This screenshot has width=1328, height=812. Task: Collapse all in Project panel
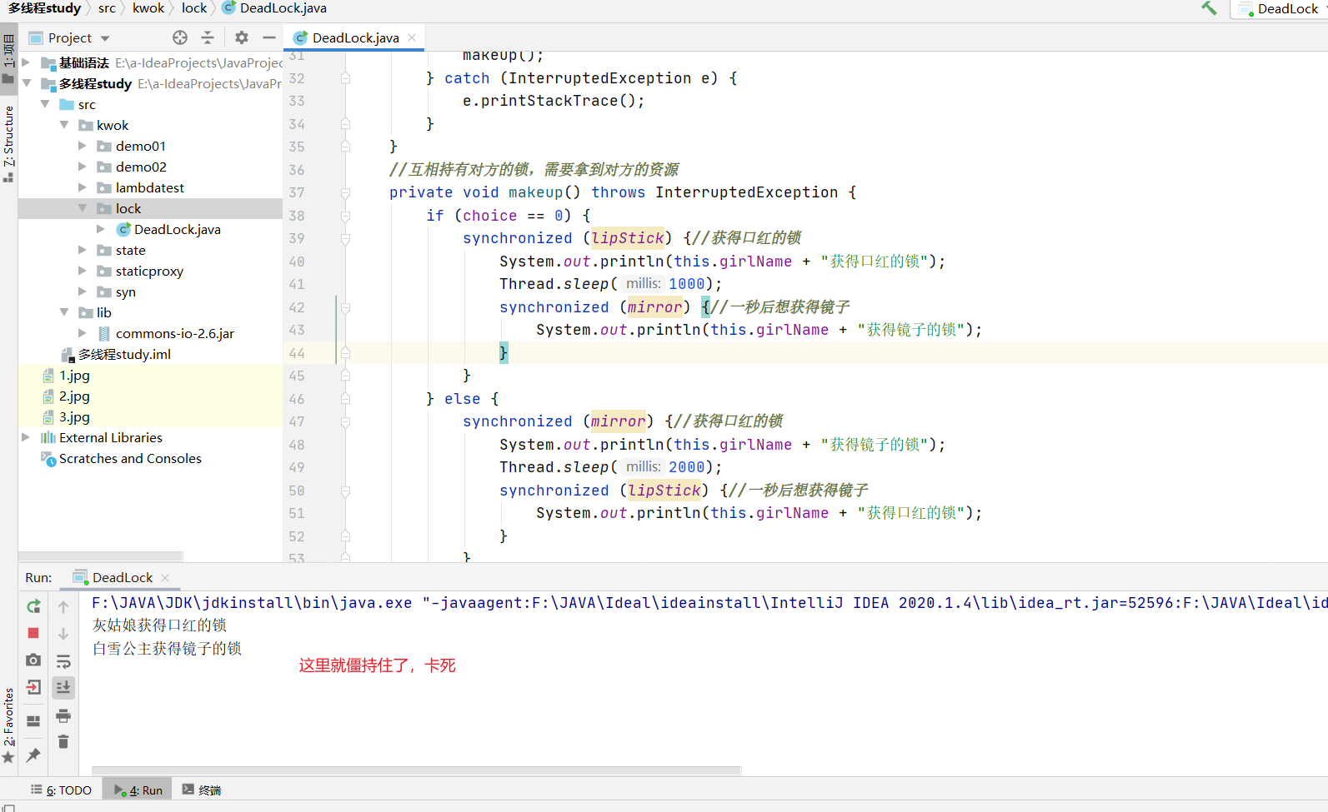point(208,37)
